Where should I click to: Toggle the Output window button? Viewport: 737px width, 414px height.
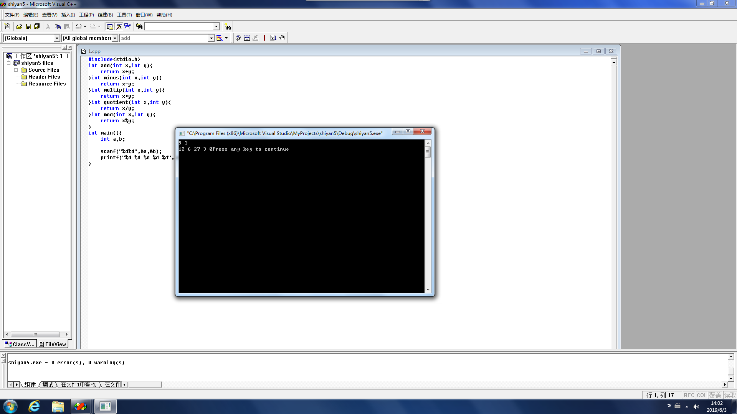click(x=119, y=26)
